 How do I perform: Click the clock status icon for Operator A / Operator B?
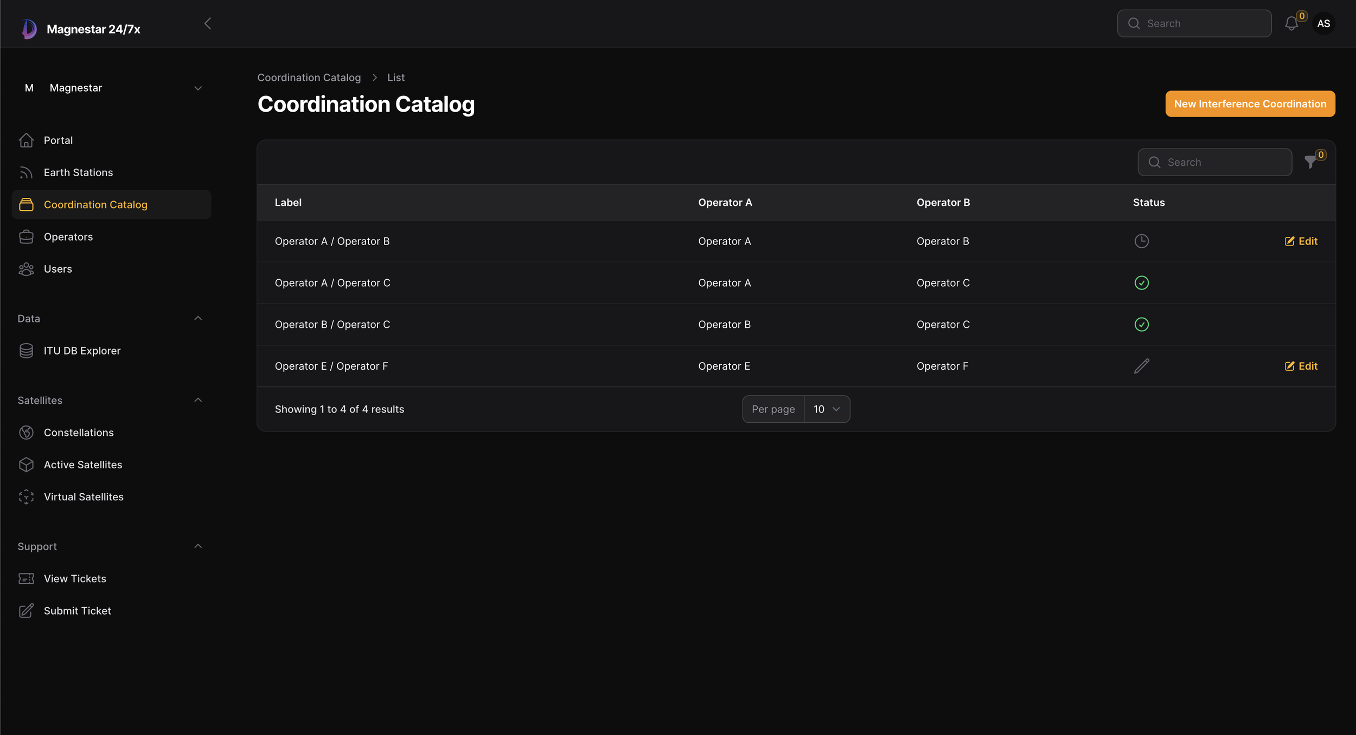pyautogui.click(x=1141, y=241)
